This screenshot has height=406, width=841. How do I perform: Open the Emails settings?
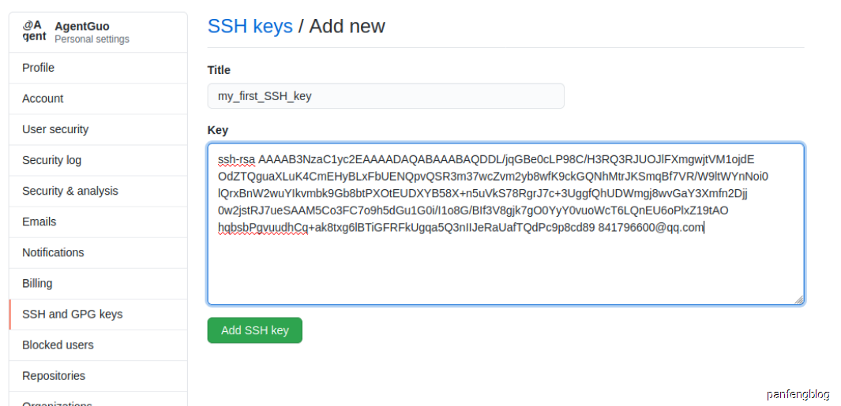point(98,222)
